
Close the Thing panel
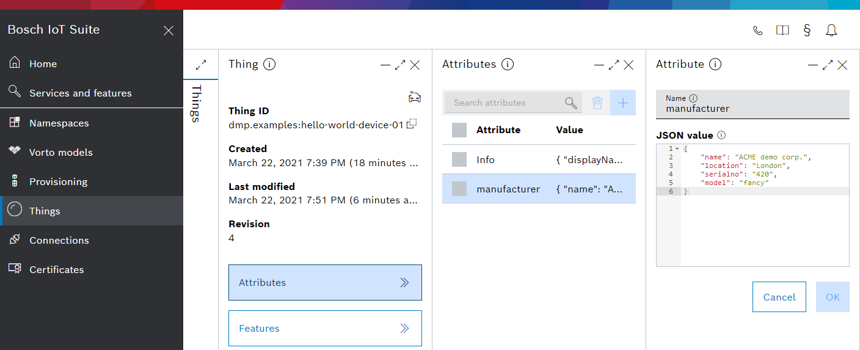[x=415, y=65]
